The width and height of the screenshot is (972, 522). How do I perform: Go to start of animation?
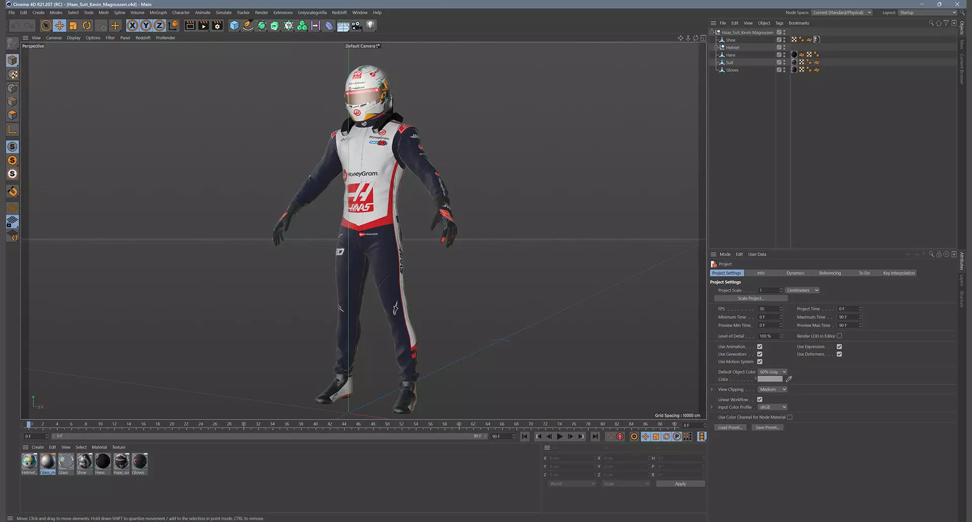point(525,436)
